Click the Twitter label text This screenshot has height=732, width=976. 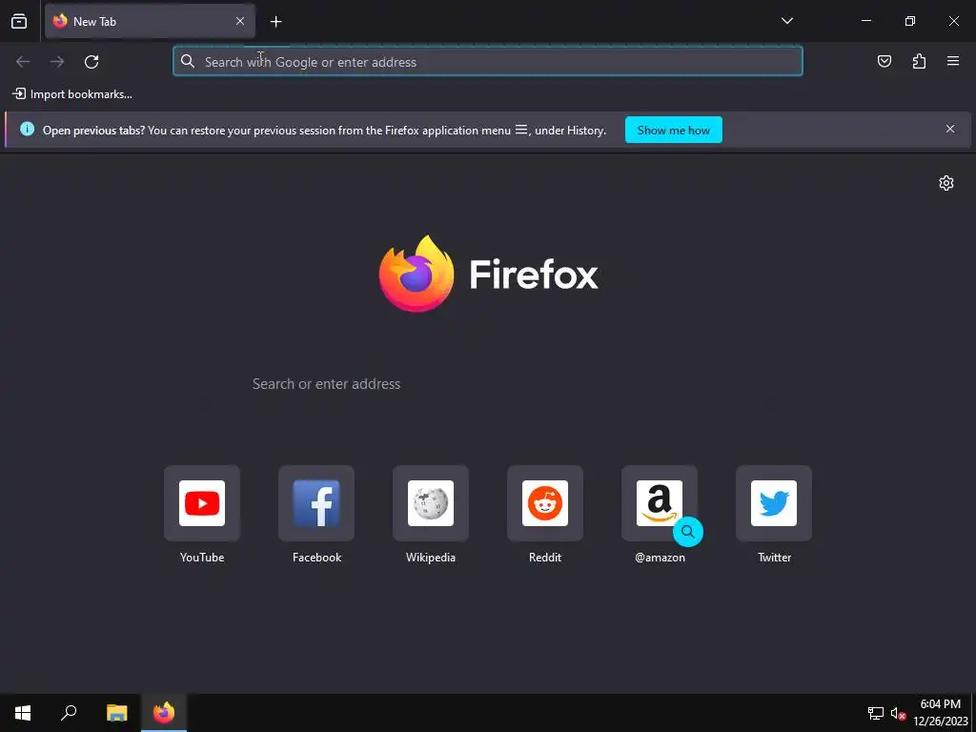coord(774,557)
